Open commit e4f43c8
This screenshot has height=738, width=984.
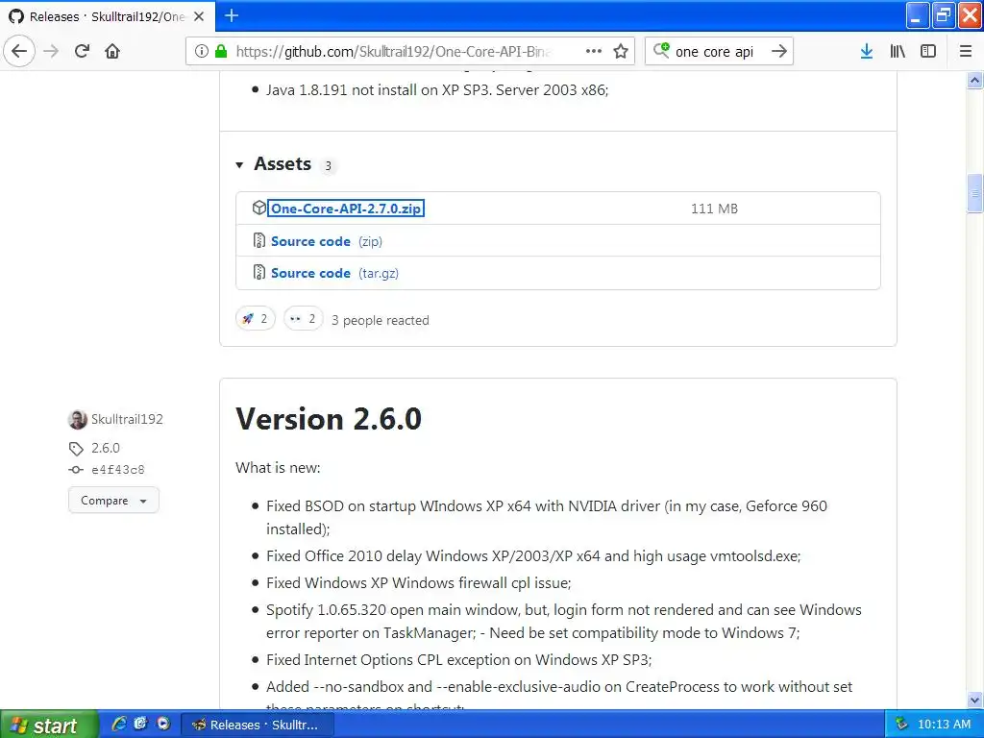(118, 469)
